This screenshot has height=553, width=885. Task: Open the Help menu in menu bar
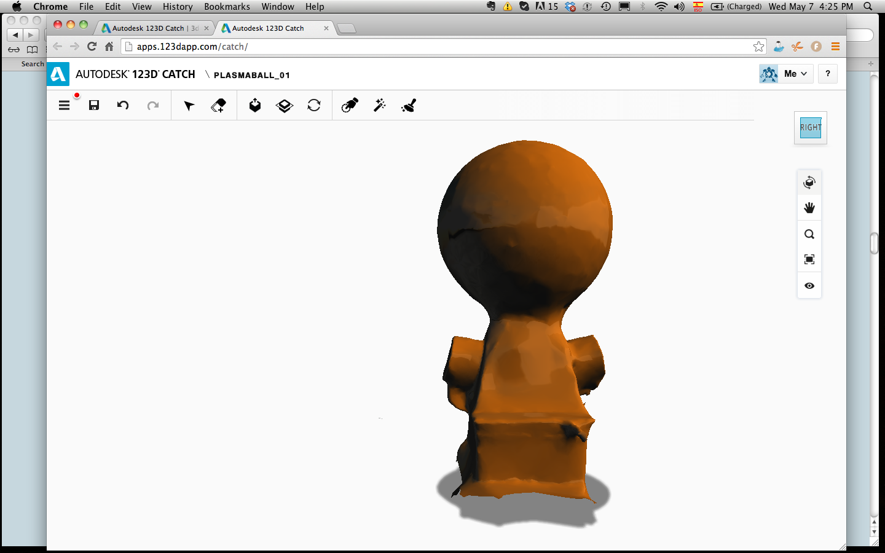pyautogui.click(x=315, y=7)
